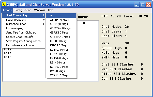Click the Sysop Msgs label
Image resolution: width=153 pixels, height=97 pixels.
112,48
